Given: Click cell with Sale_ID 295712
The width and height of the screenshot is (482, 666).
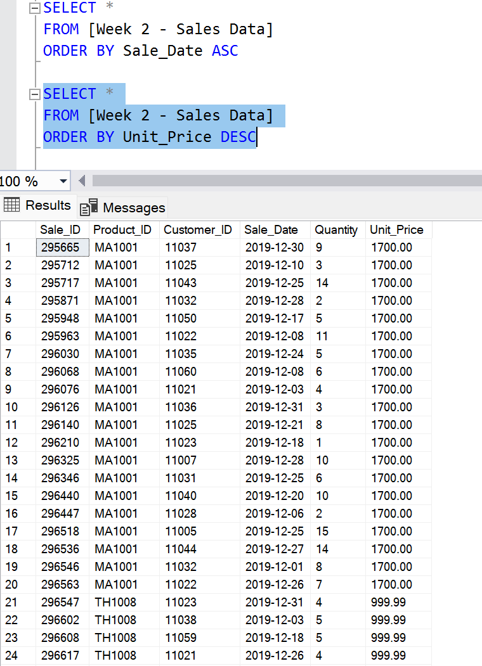Looking at the screenshot, I should (63, 265).
